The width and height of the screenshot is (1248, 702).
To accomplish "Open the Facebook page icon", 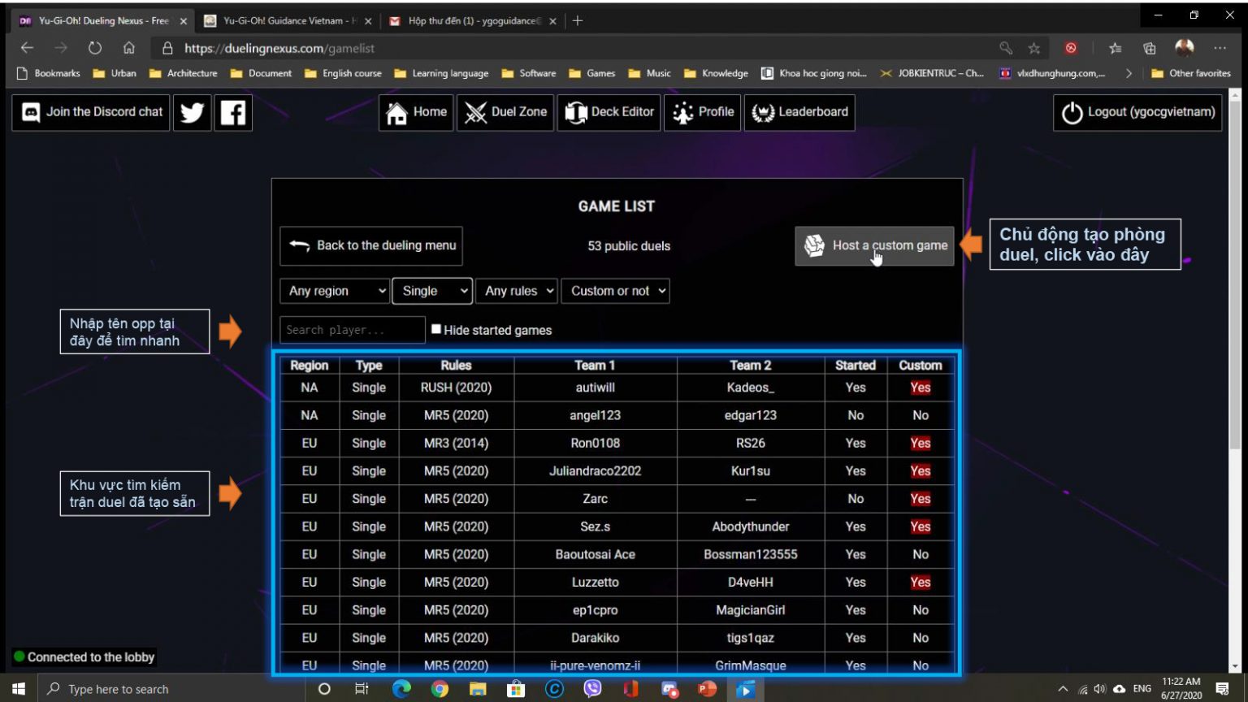I will pos(233,112).
